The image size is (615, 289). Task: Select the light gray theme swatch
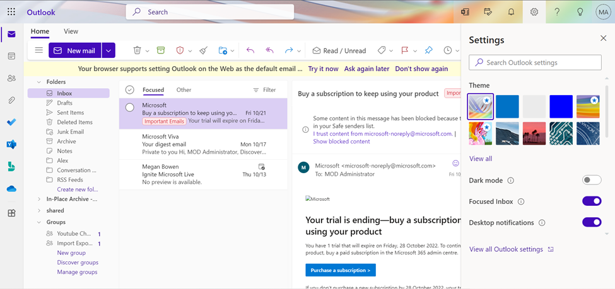(x=534, y=106)
